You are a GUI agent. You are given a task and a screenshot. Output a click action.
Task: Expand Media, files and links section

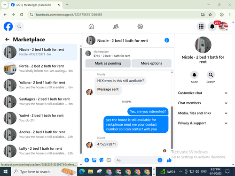click(203, 113)
